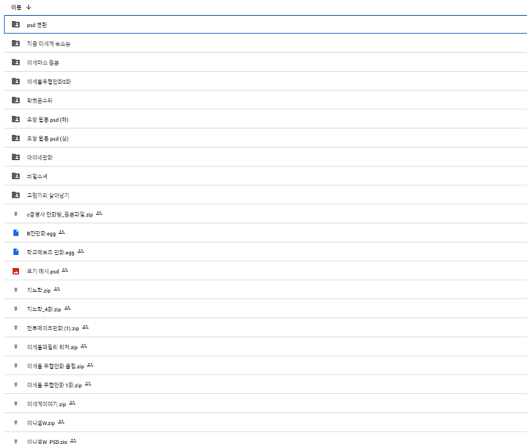Select the file name 이세돌 무협만화 1화.zip

(55, 385)
